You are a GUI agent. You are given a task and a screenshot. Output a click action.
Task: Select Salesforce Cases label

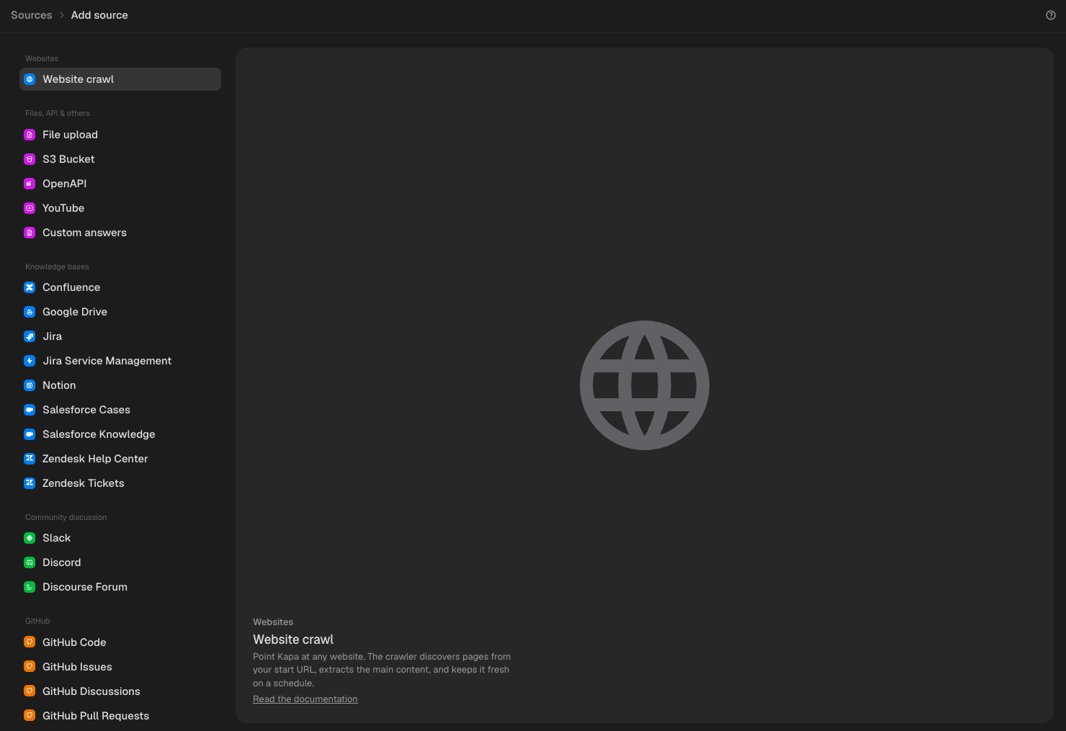tap(86, 410)
